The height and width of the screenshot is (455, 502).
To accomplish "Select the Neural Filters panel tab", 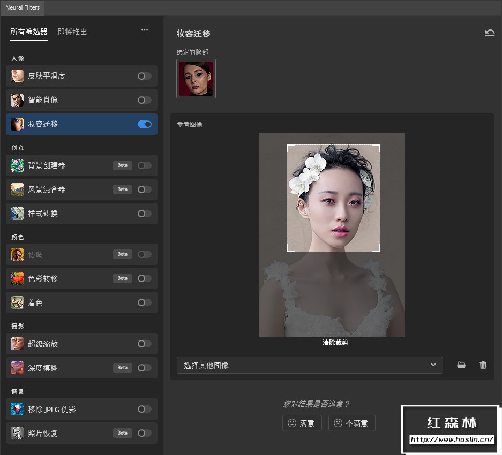I will pyautogui.click(x=23, y=7).
